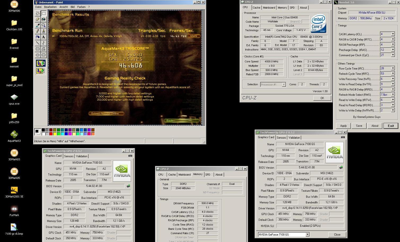This screenshot has width=400, height=242.
Task: Launch cpuz.exe from the desktop
Action: coord(14,99)
